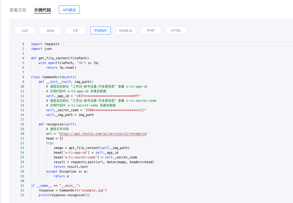Image resolution: width=293 pixels, height=203 pixels.
Task: Click the API调试 button
Action: (69, 10)
